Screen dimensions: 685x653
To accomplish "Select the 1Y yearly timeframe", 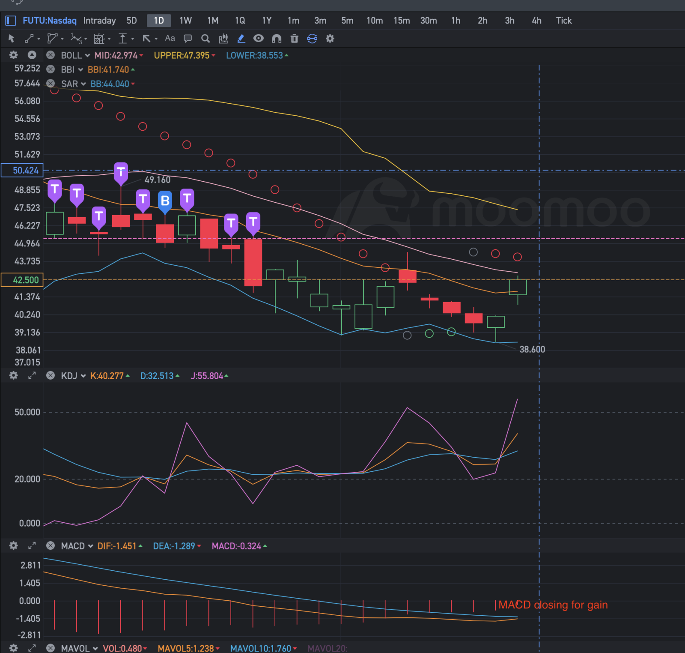I will click(x=267, y=21).
